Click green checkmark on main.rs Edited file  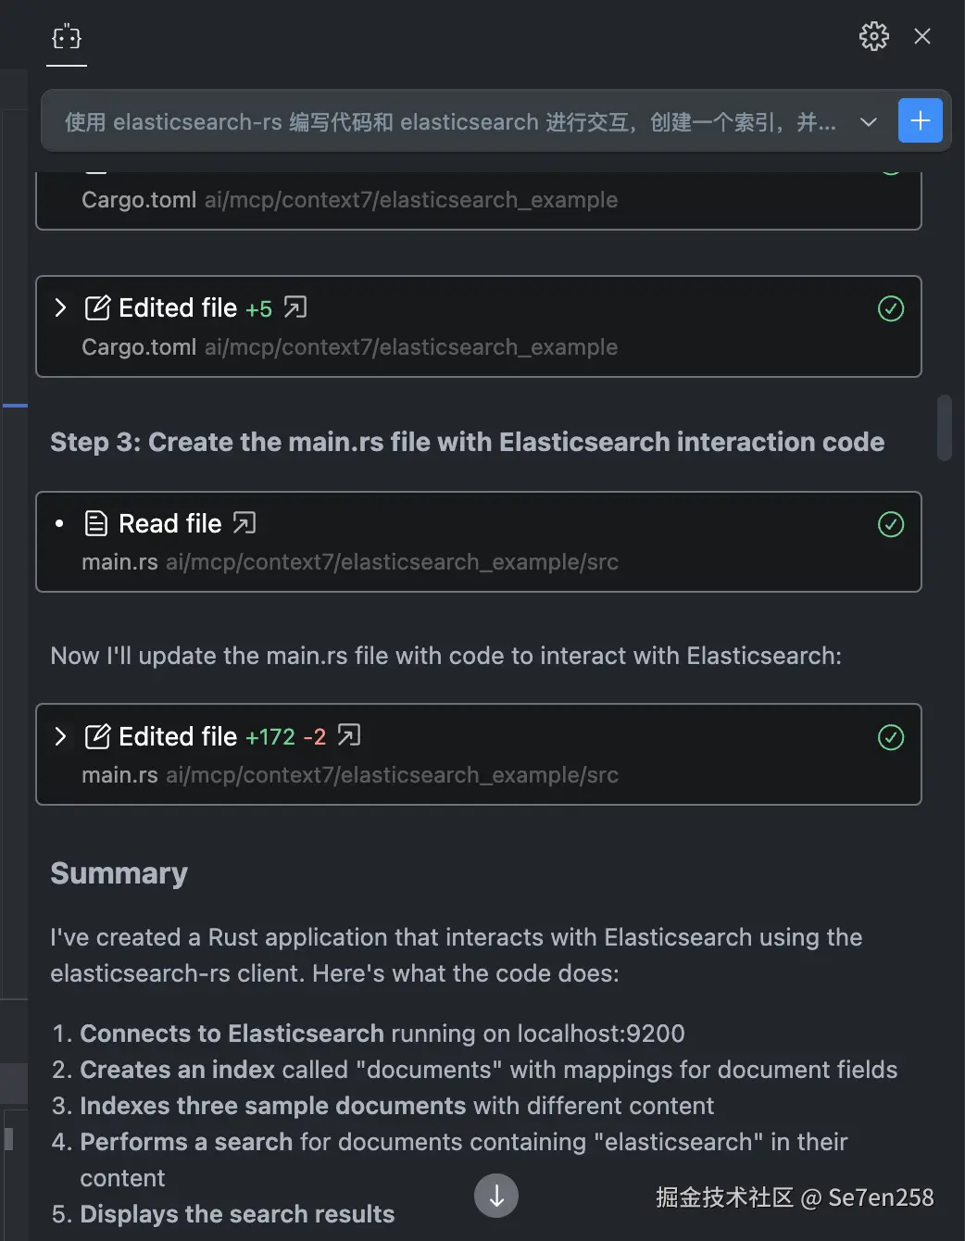(x=890, y=737)
